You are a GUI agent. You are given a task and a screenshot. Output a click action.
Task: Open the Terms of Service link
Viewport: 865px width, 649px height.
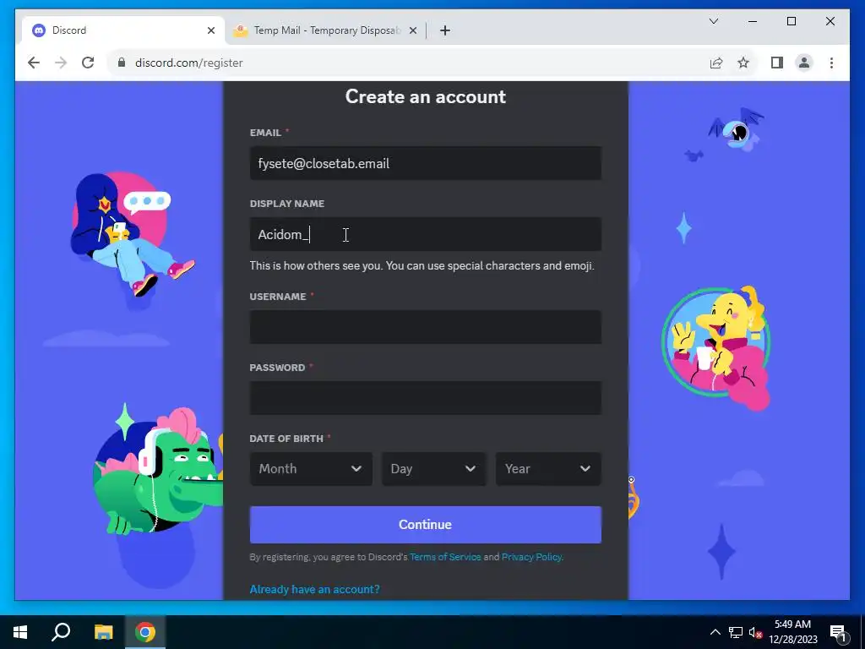point(445,557)
